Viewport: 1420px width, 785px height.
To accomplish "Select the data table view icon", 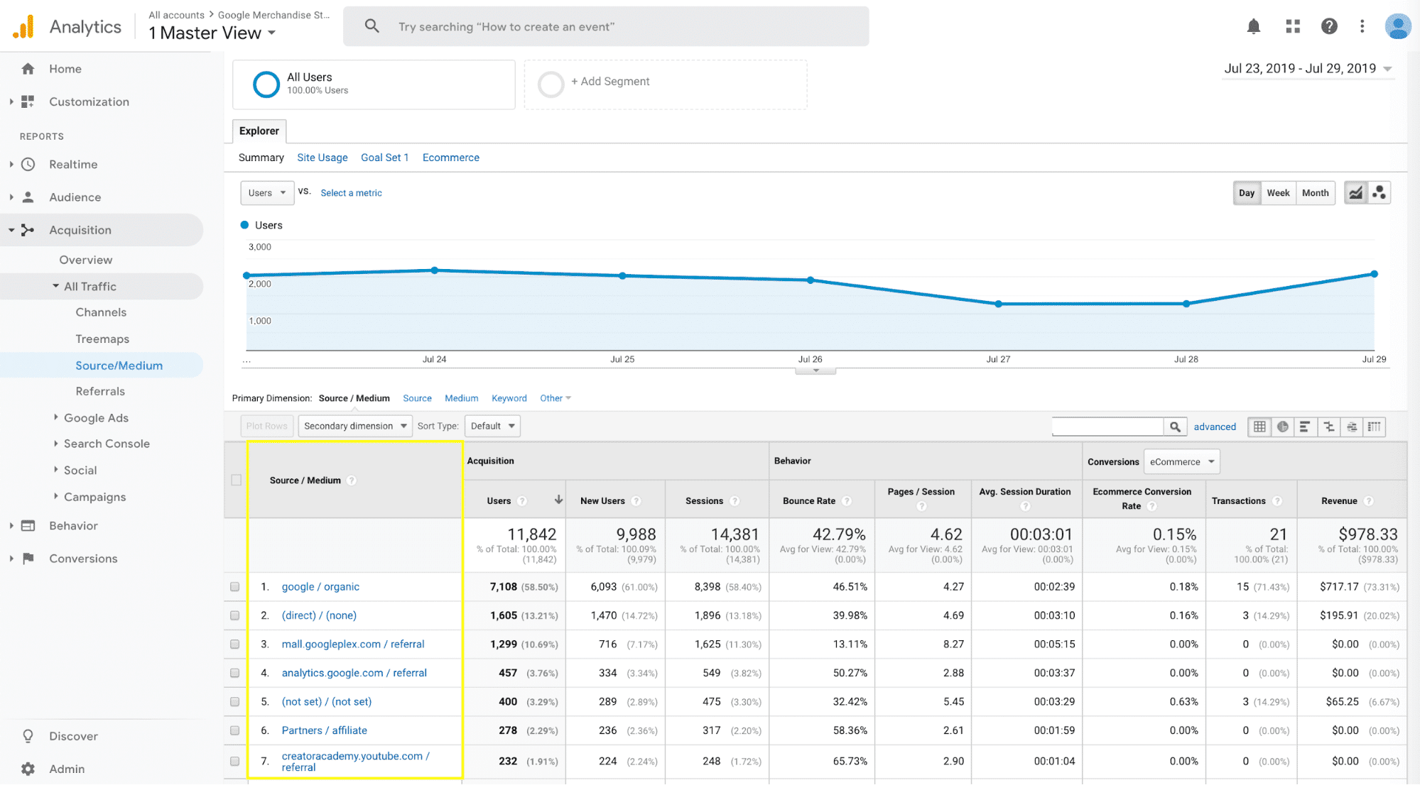I will [1259, 427].
